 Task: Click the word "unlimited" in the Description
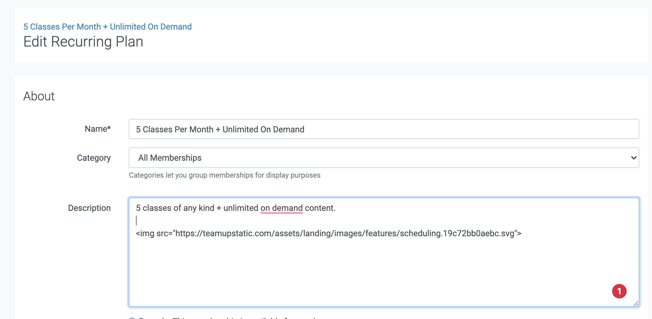click(241, 208)
